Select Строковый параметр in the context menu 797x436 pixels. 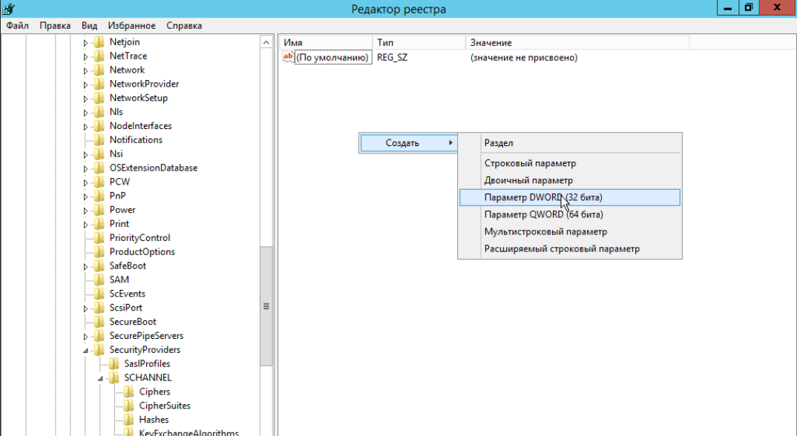[530, 163]
